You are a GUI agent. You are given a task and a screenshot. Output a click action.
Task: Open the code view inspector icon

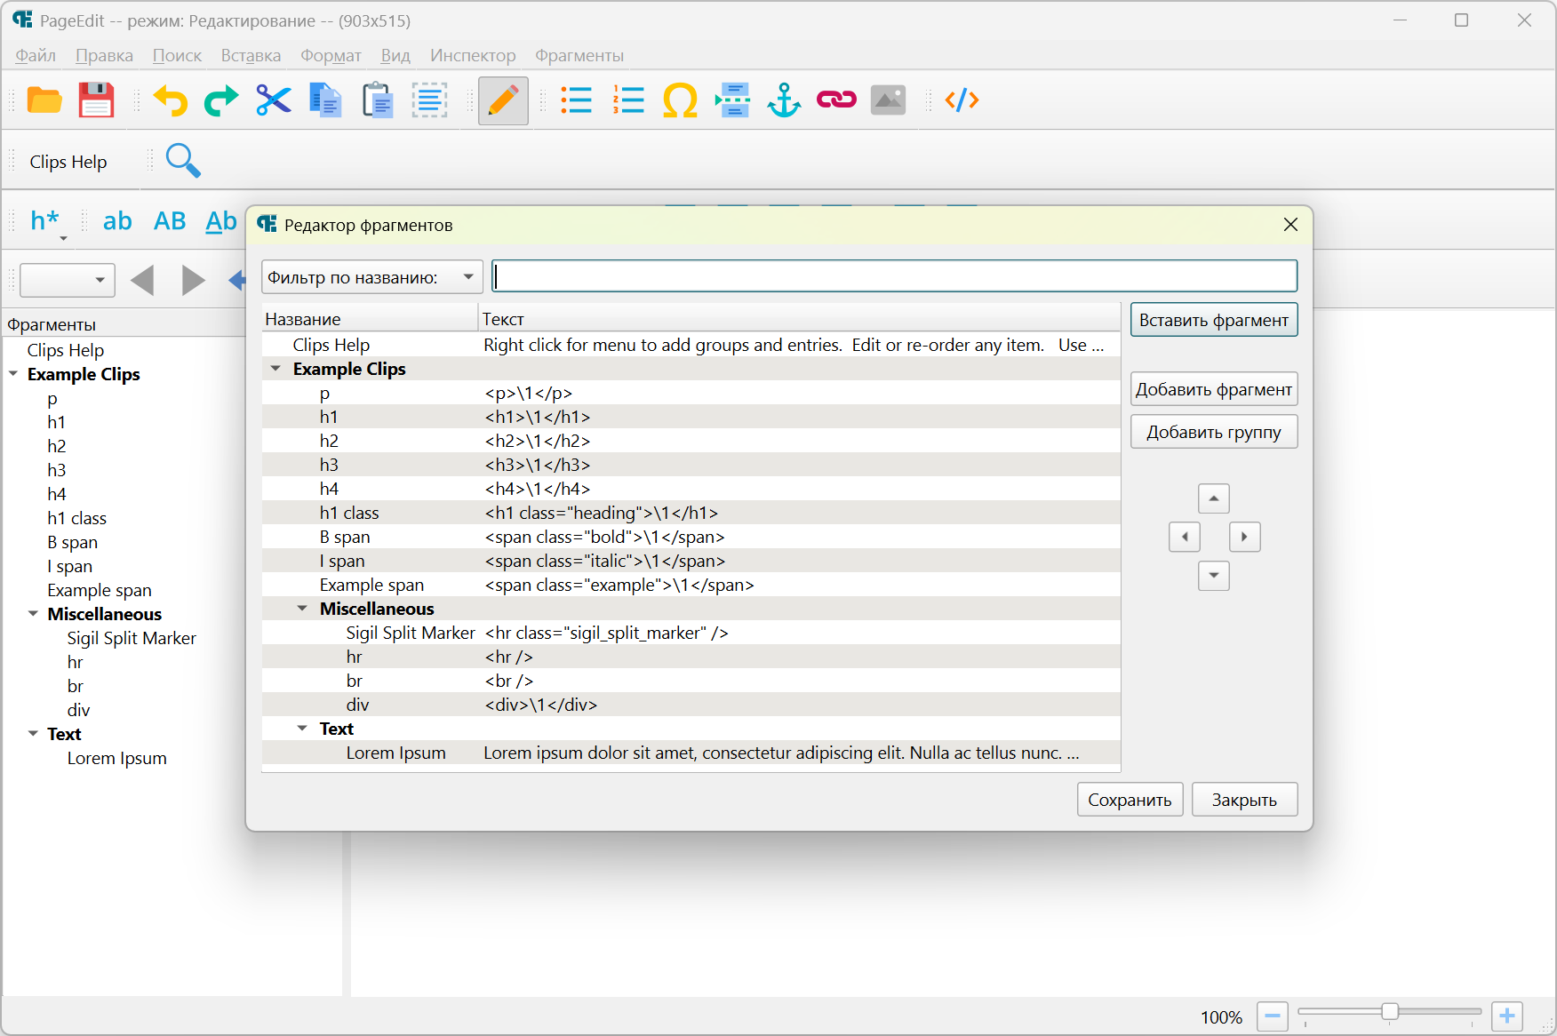click(x=962, y=100)
